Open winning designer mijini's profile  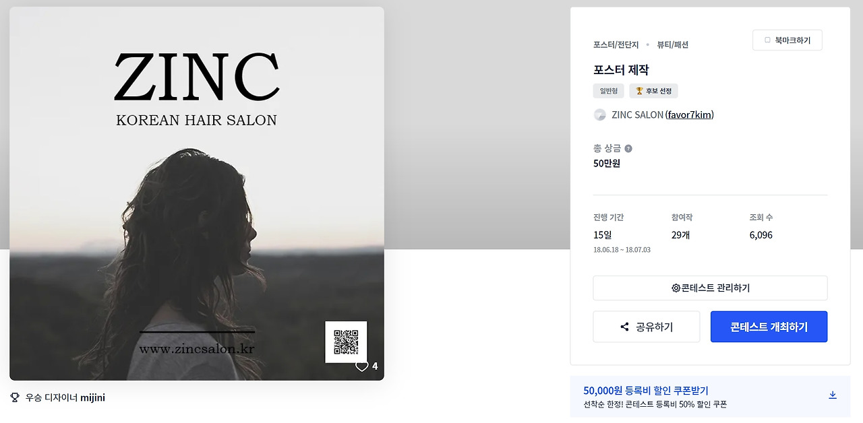coord(92,397)
